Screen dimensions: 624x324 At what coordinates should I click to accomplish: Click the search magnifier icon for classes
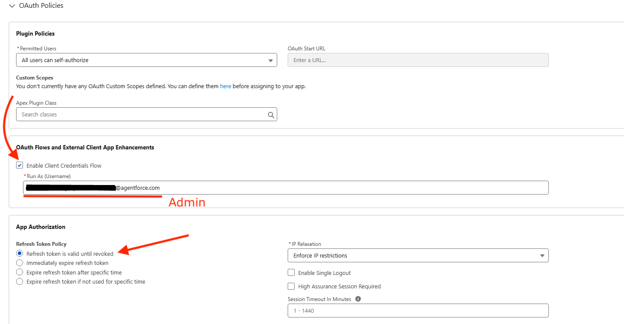click(x=271, y=115)
